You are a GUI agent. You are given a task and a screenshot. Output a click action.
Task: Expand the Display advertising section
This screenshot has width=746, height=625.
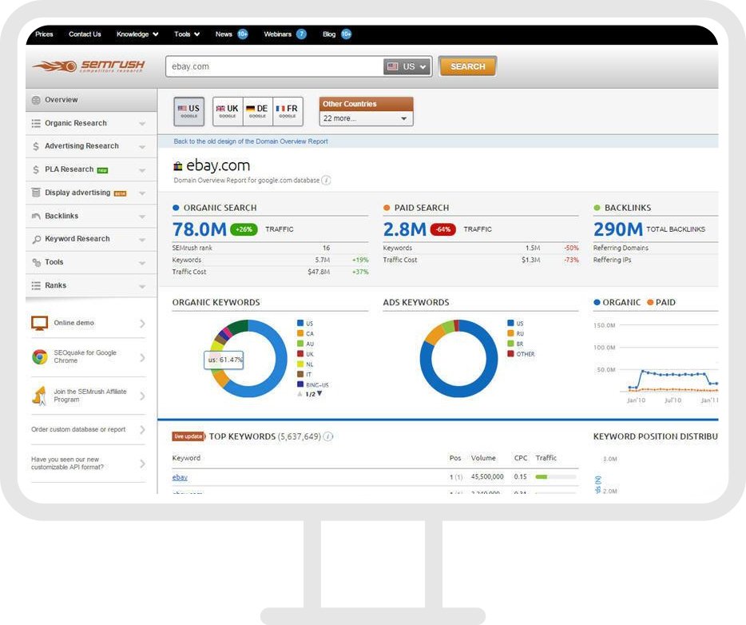(x=142, y=193)
